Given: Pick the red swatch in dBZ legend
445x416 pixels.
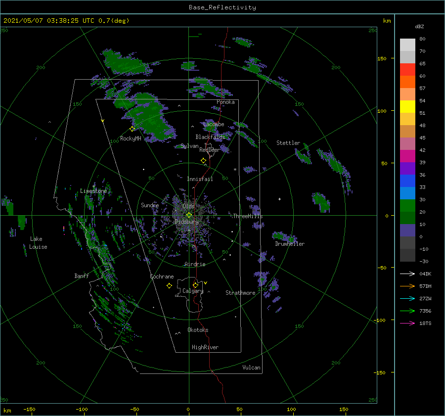Looking at the screenshot, I should point(407,69).
